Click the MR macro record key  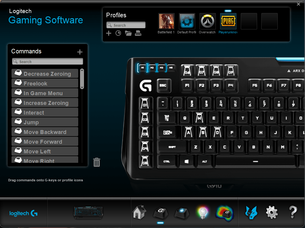click(x=171, y=68)
